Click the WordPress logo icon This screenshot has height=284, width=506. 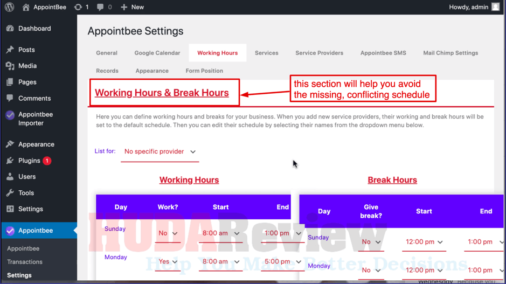point(9,7)
